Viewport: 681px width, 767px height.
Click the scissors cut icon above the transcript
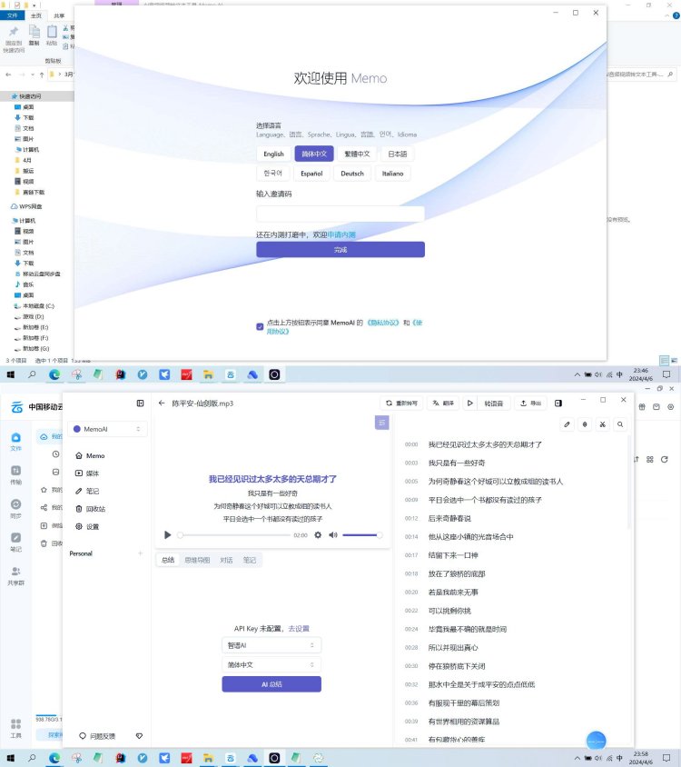(x=602, y=424)
